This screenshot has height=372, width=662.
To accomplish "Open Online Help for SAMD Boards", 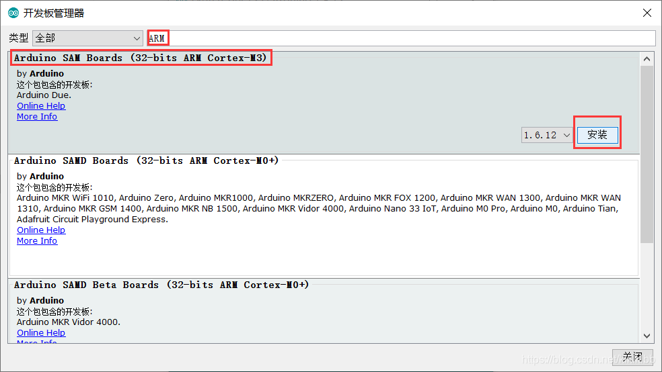I will (41, 230).
